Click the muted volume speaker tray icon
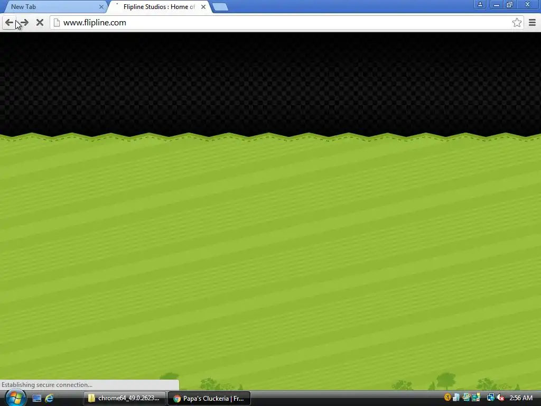Screen dimensions: 541x406 (x=500, y=398)
